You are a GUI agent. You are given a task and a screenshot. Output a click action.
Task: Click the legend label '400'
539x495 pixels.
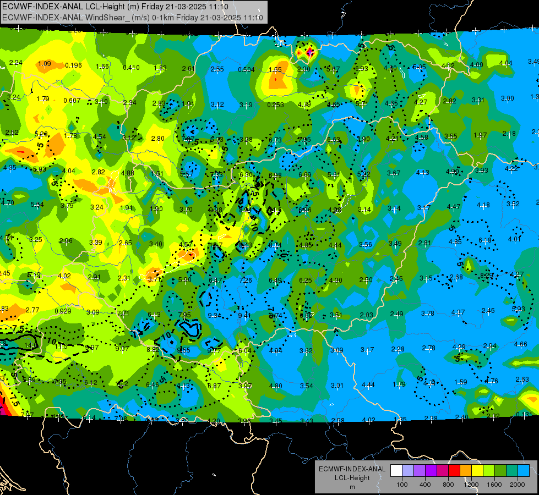tap(425, 485)
